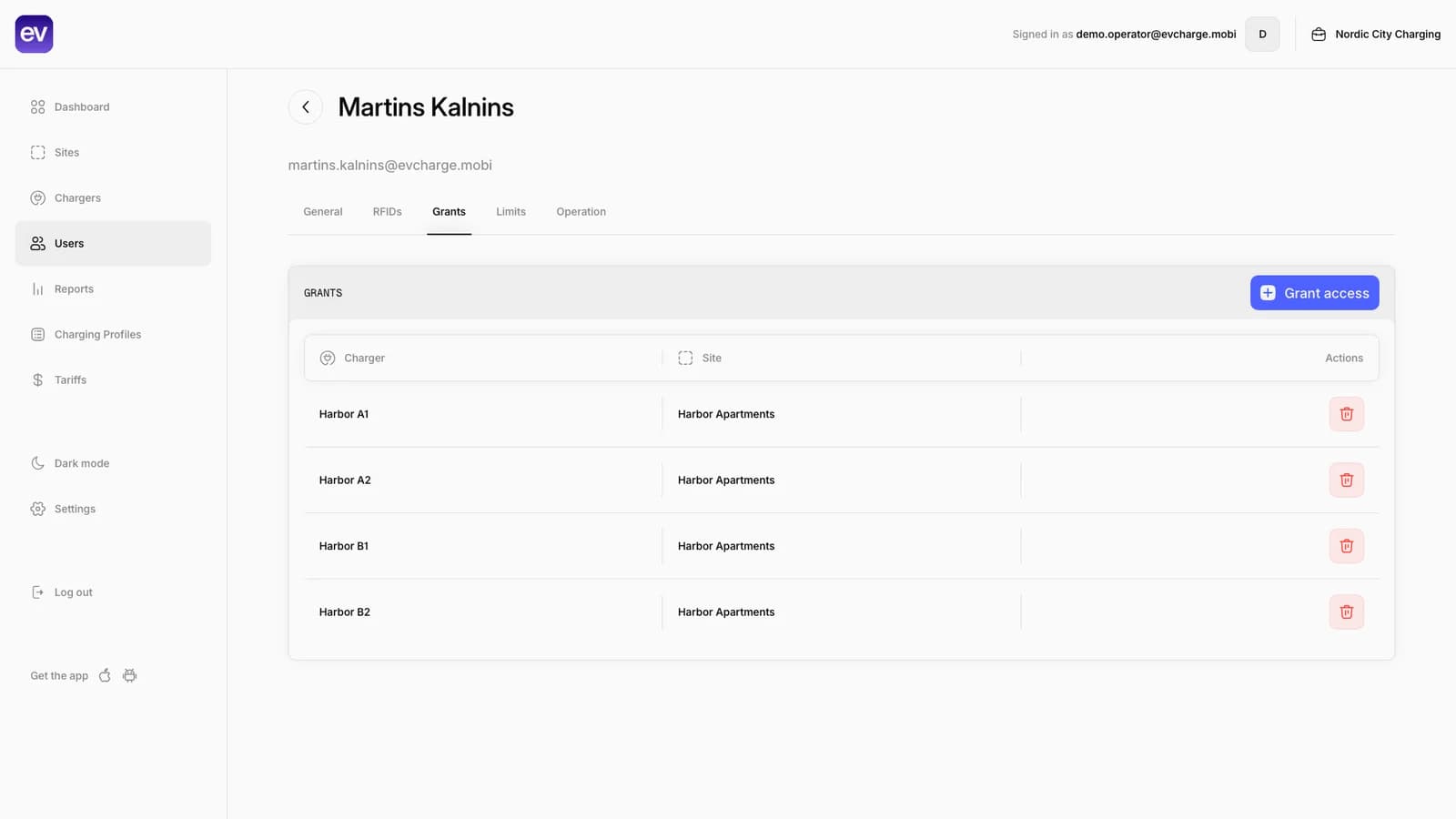The height and width of the screenshot is (819, 1456).
Task: Open Settings from sidebar
Action: (x=113, y=509)
